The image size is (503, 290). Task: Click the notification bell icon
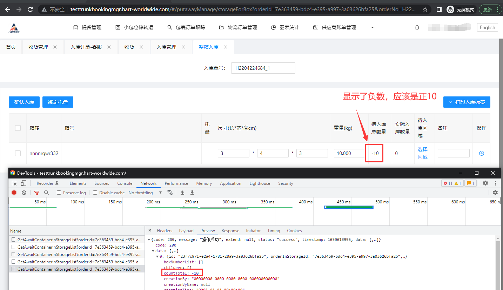417,27
